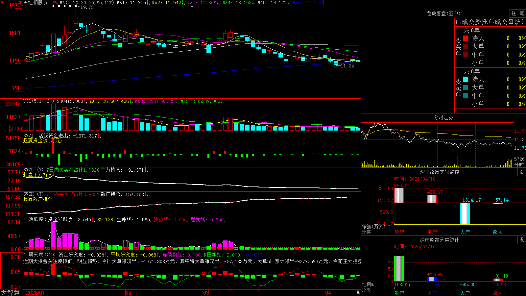The height and width of the screenshot is (296, 526).
Task: Click the 超赢主力持仓 label
Action: (x=38, y=175)
